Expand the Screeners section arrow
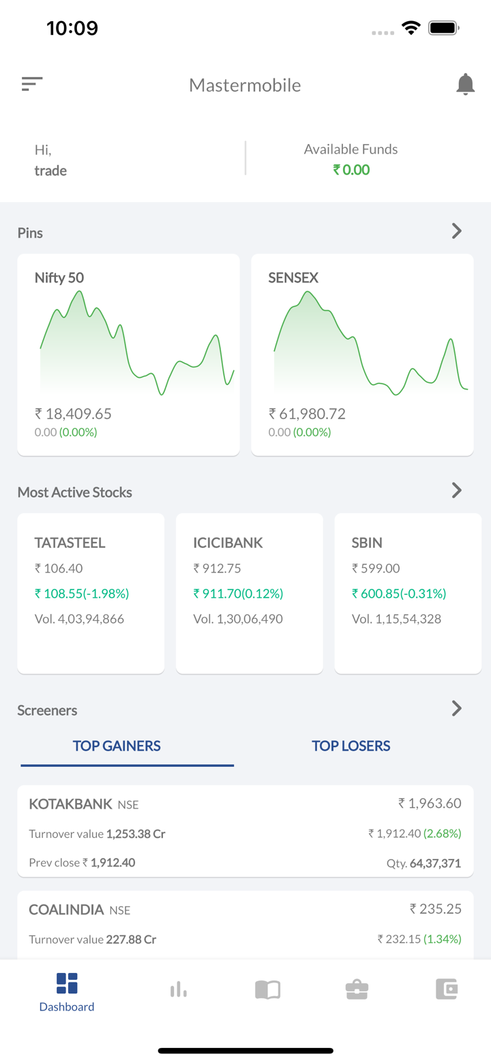 [457, 709]
